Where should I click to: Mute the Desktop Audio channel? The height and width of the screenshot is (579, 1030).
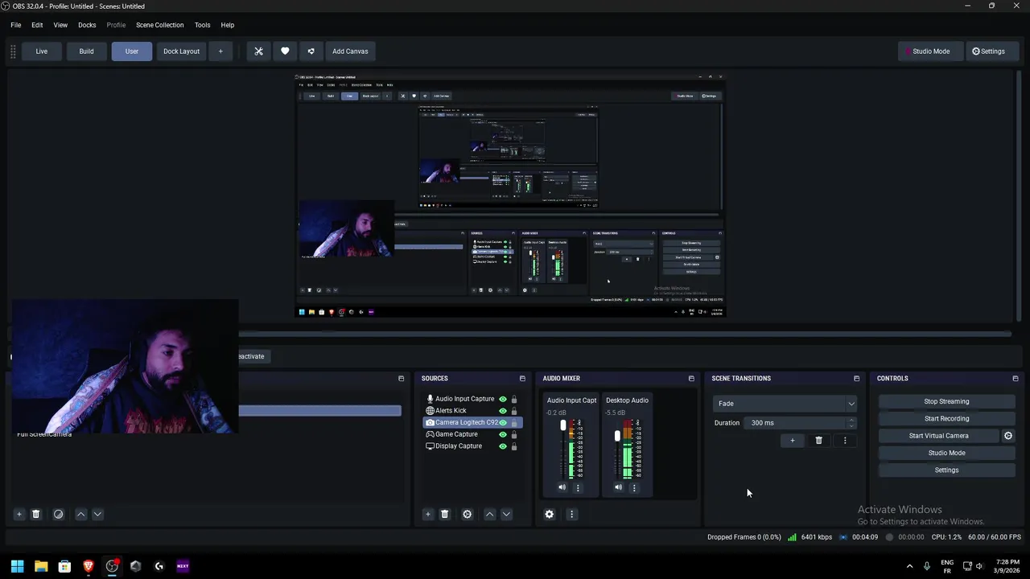tap(618, 487)
